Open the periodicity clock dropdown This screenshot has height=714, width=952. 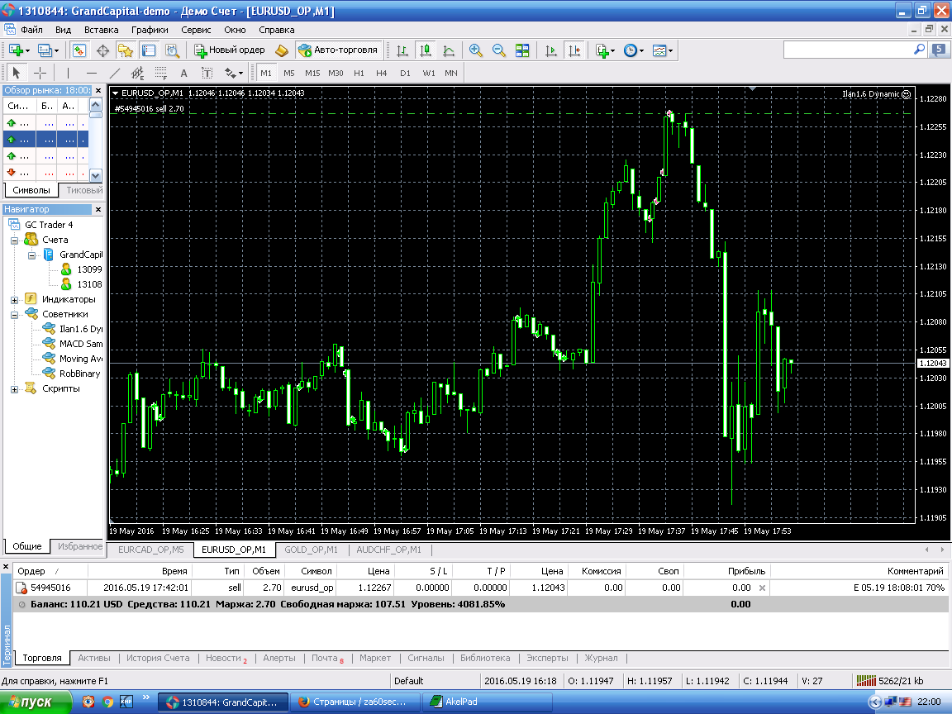tap(634, 50)
